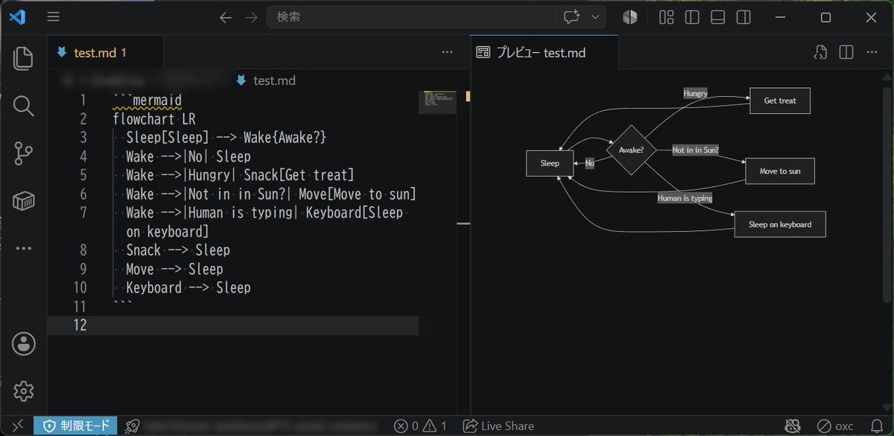Open the Copilot chat icon

(x=571, y=17)
